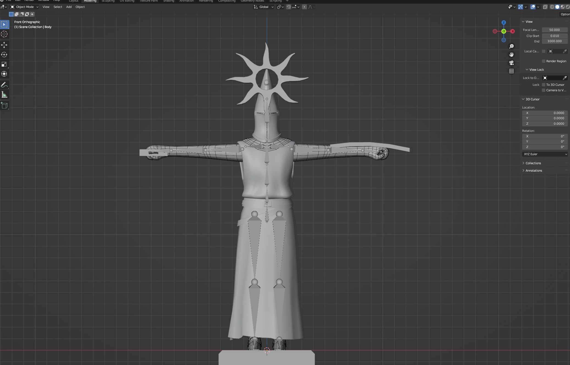Screen dimensions: 570x365
Task: Open the Object Mode dropdown
Action: click(24, 7)
